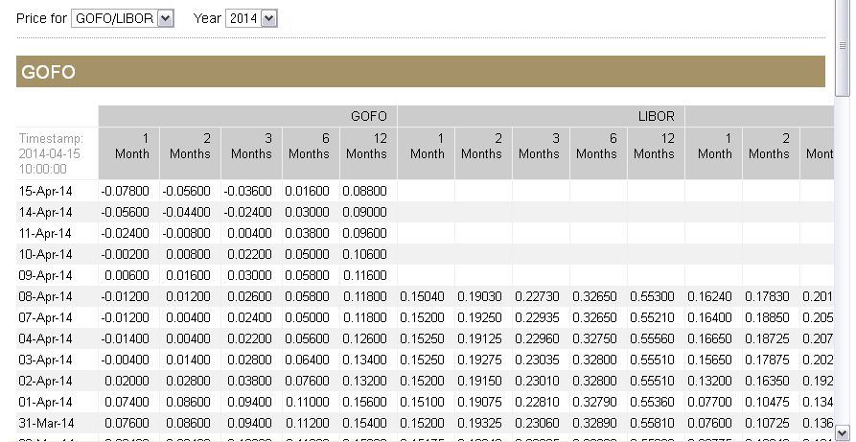
Task: Click the 0.07400 GOFO value for 01-Apr-14
Action: [x=127, y=402]
